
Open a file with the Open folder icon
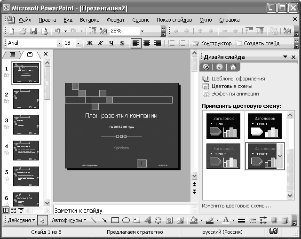[x=23, y=31]
